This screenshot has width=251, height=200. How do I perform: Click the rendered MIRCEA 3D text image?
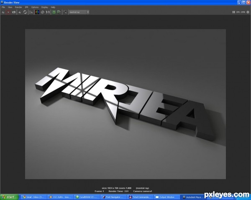pyautogui.click(x=125, y=104)
